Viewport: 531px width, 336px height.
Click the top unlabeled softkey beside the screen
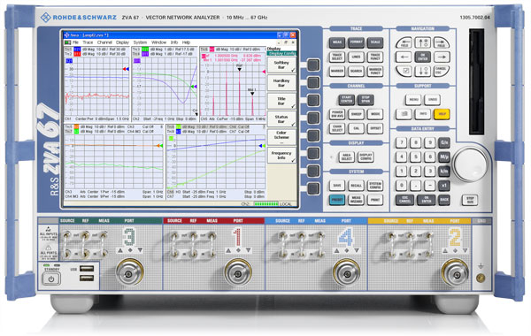[313, 65]
